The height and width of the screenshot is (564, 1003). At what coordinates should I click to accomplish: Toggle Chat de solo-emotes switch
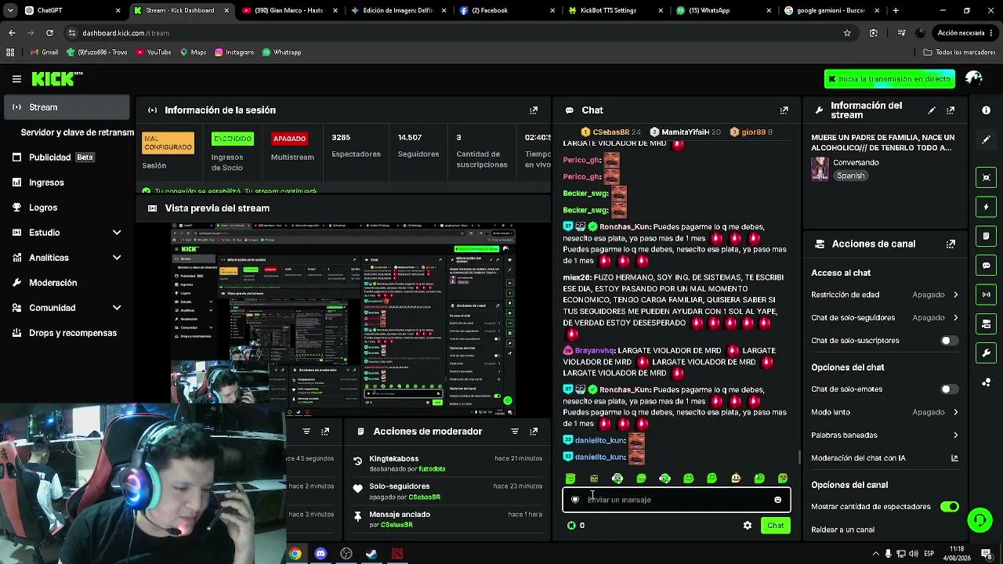pos(950,389)
